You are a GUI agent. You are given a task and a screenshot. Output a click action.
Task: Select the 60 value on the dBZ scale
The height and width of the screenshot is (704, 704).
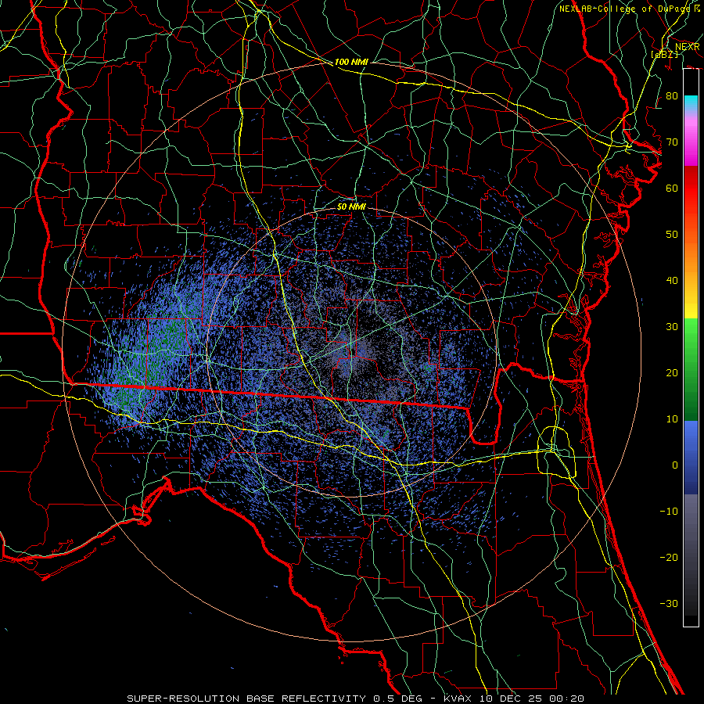click(x=672, y=188)
